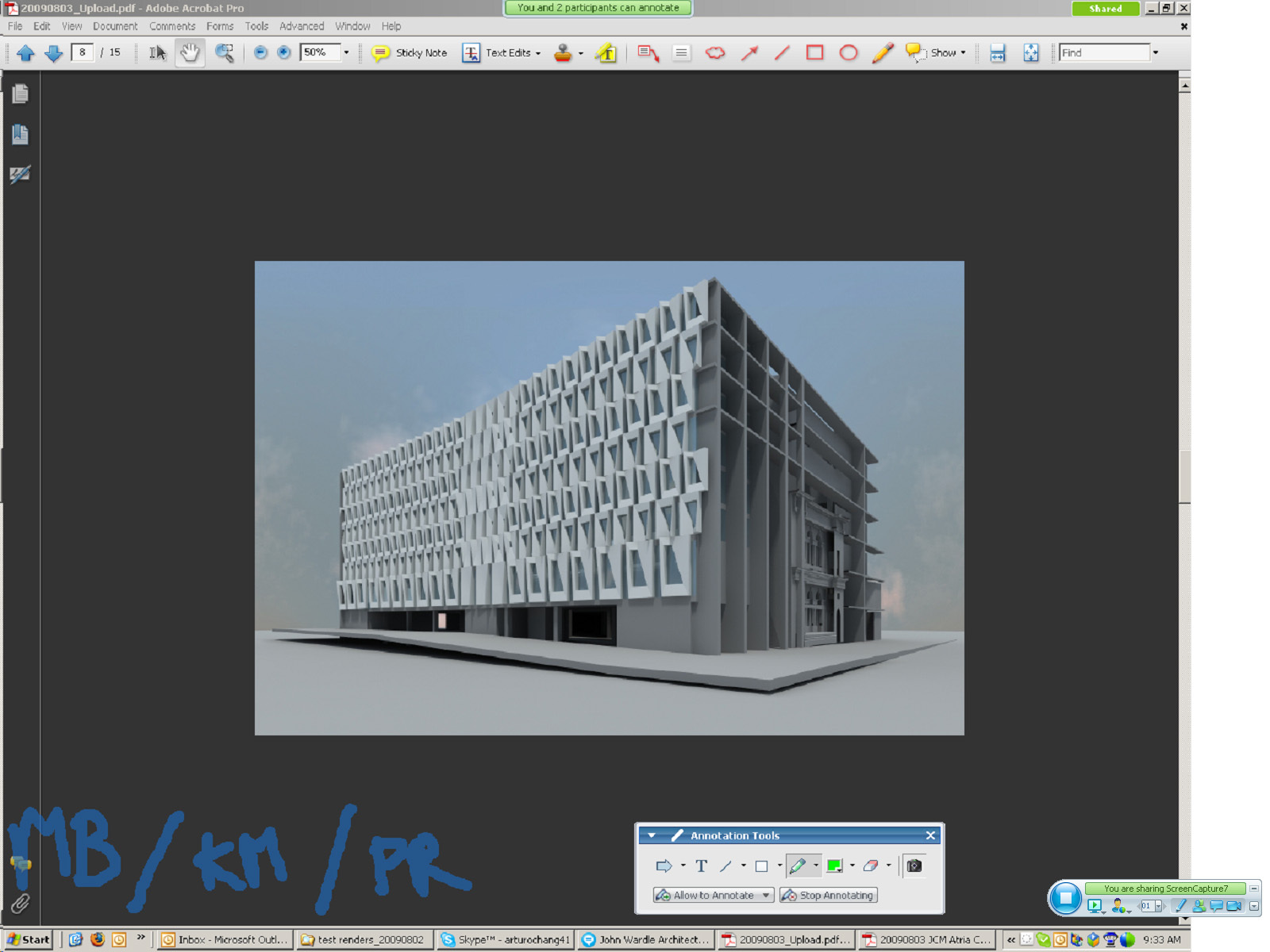Expand the Text Edits dropdown
The image size is (1270, 952).
point(538,53)
